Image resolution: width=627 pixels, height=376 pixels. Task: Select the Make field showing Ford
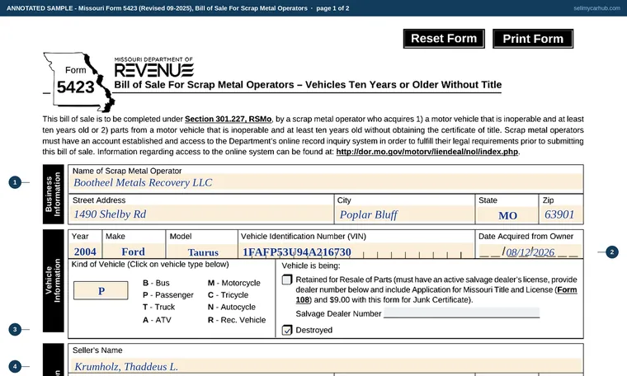coord(133,251)
